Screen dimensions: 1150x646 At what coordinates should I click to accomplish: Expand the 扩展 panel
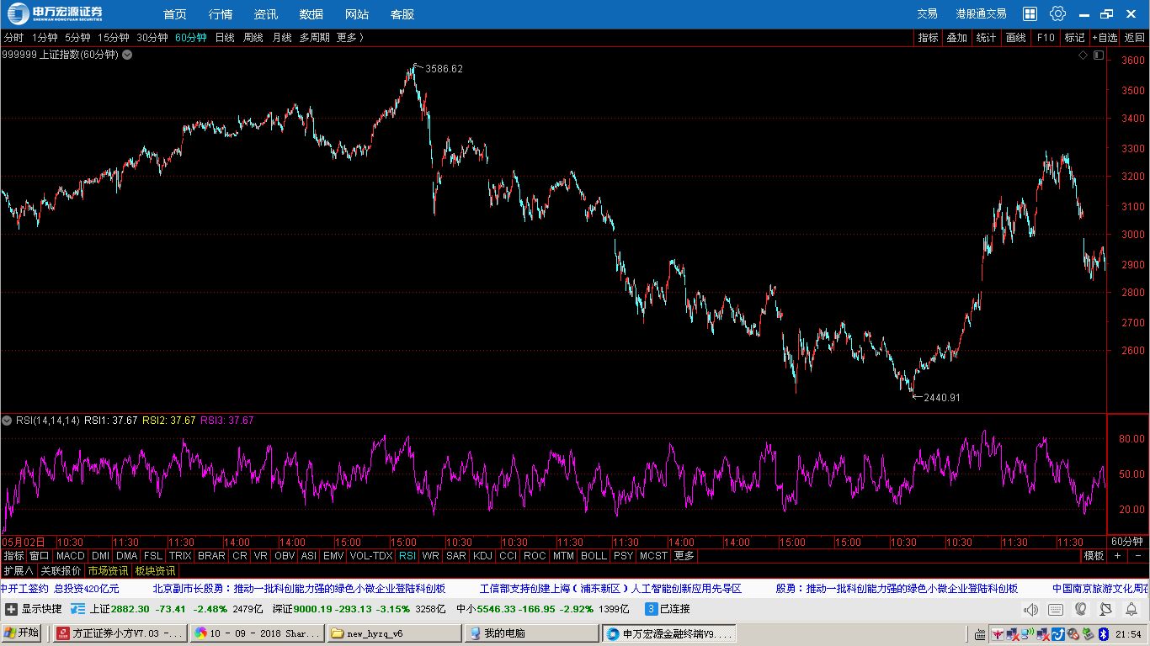pyautogui.click(x=19, y=571)
